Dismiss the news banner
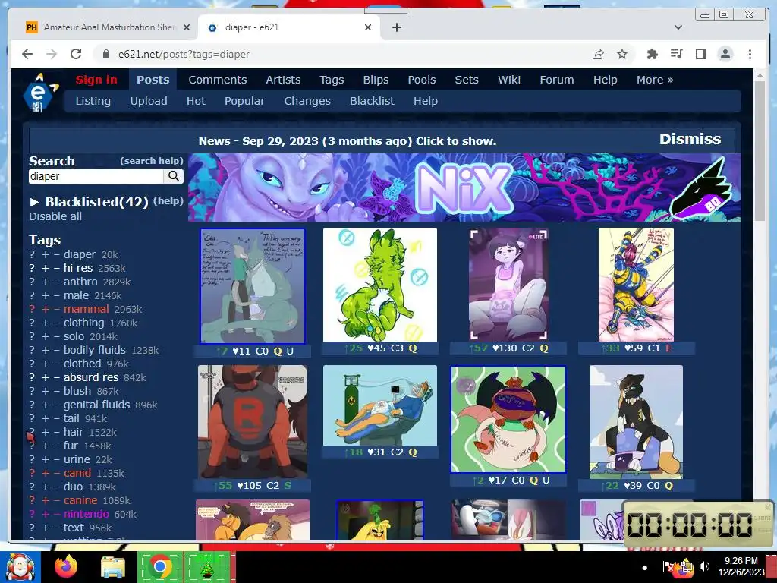The image size is (777, 583). (x=690, y=140)
